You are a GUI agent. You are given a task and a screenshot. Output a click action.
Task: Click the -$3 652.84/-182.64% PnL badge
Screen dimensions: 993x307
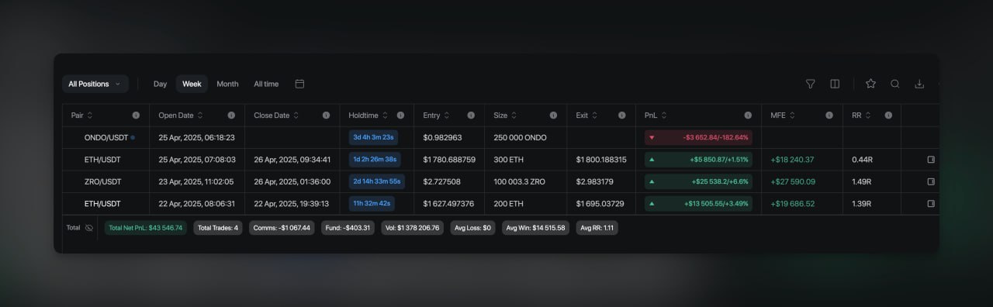[698, 137]
